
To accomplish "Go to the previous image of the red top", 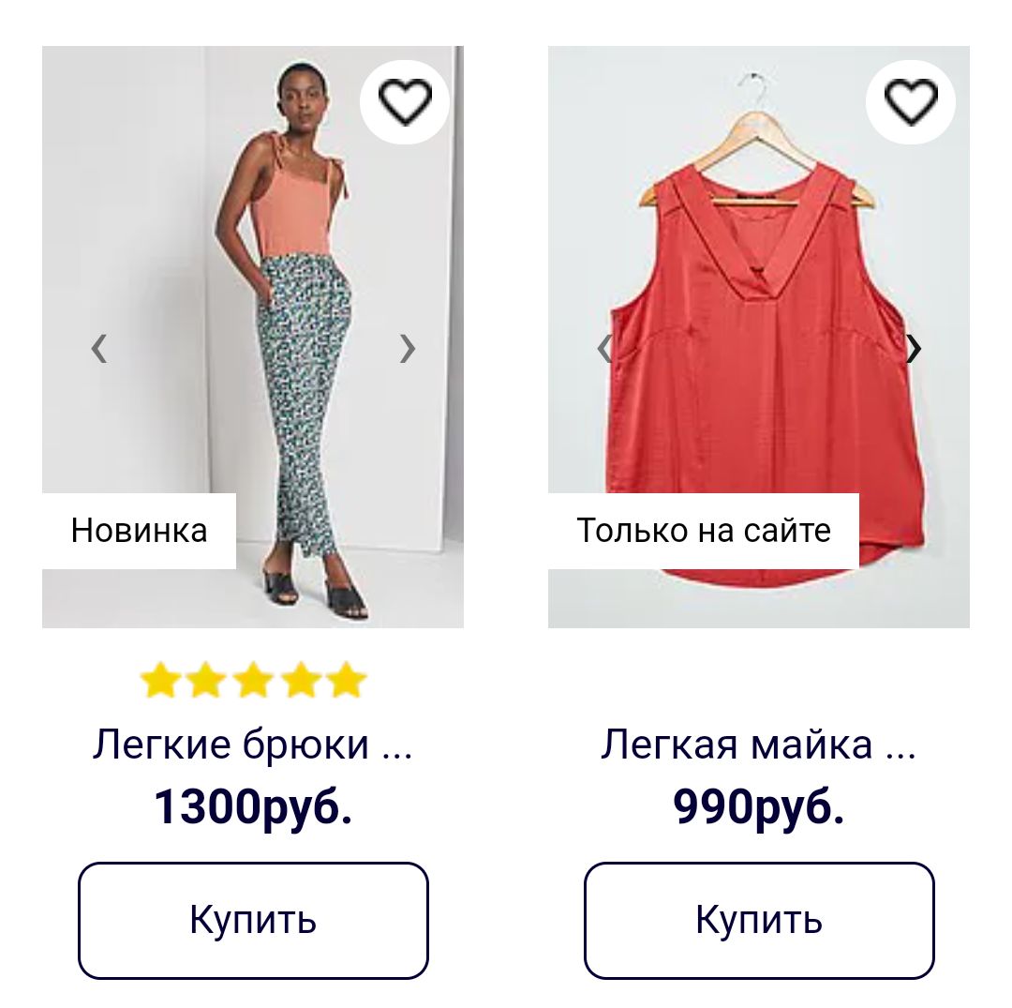I will (x=604, y=349).
